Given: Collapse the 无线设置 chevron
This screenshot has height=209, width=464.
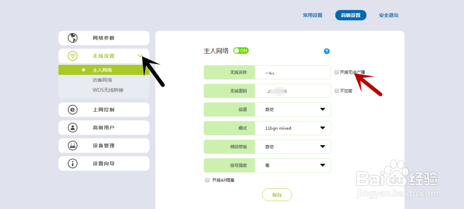Looking at the screenshot, I should (141, 55).
